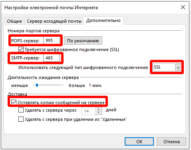Toggle Оставлять копии сообщений на сервере
Screen dimensions: 191x150
[x=14, y=103]
